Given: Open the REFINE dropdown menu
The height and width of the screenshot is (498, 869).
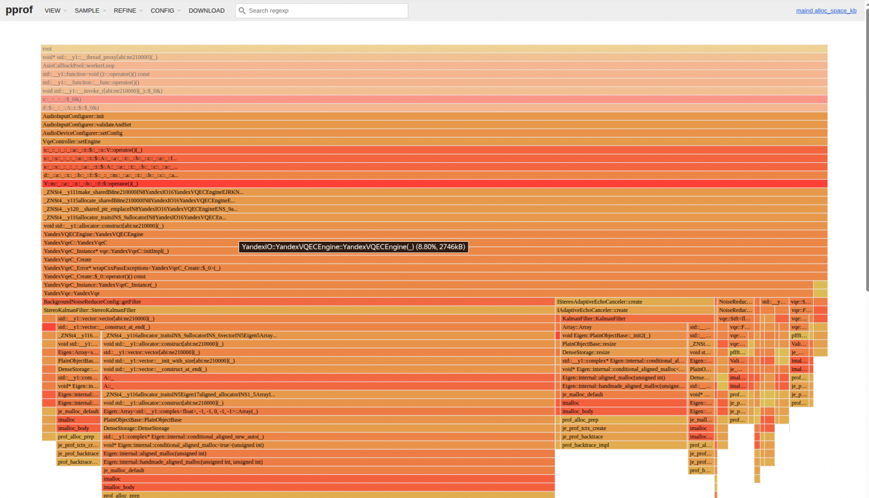Looking at the screenshot, I should coord(128,11).
